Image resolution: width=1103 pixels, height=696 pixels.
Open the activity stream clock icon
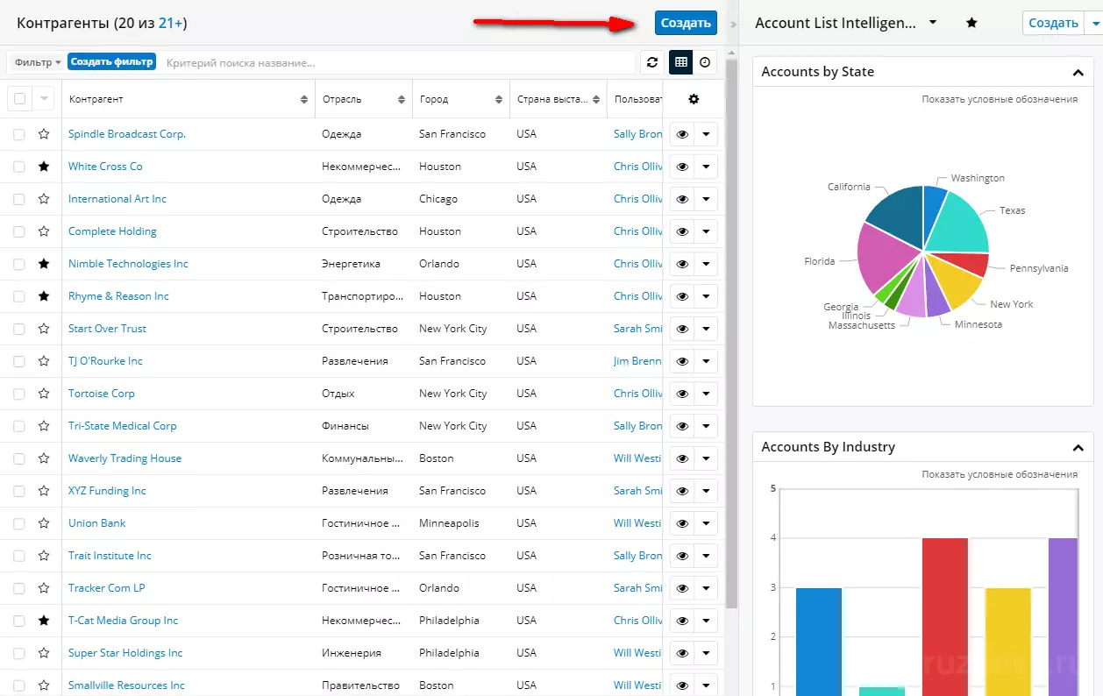click(x=704, y=62)
